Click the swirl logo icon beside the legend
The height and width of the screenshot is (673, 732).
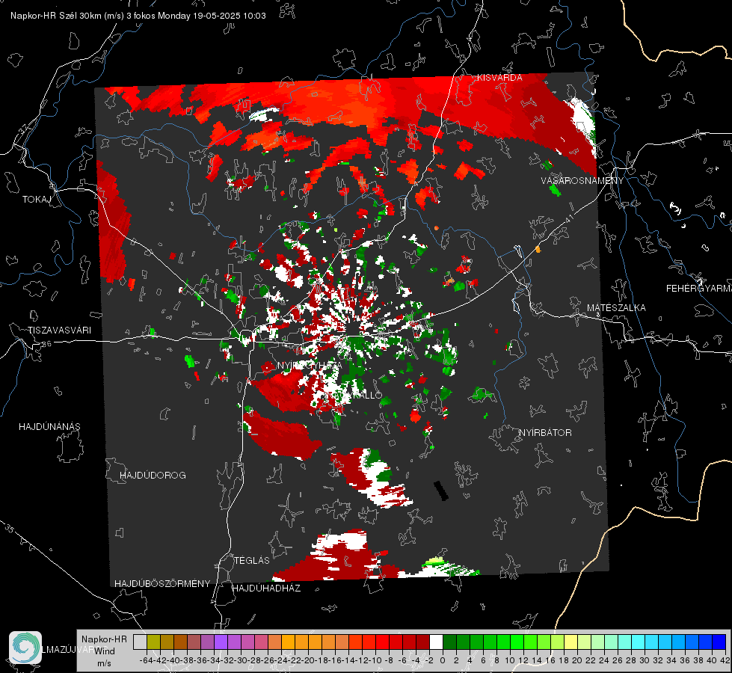25,648
